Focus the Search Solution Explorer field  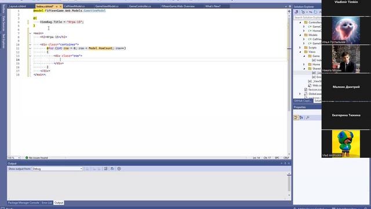307,17
